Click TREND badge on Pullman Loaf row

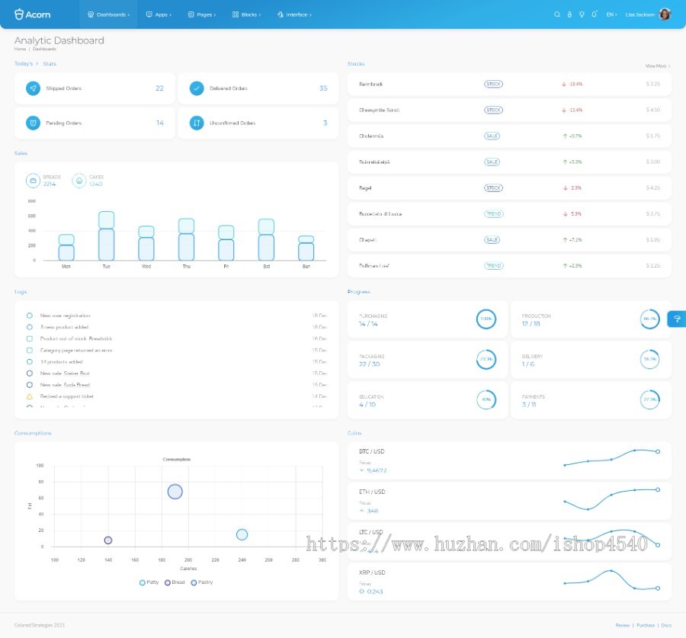(494, 265)
